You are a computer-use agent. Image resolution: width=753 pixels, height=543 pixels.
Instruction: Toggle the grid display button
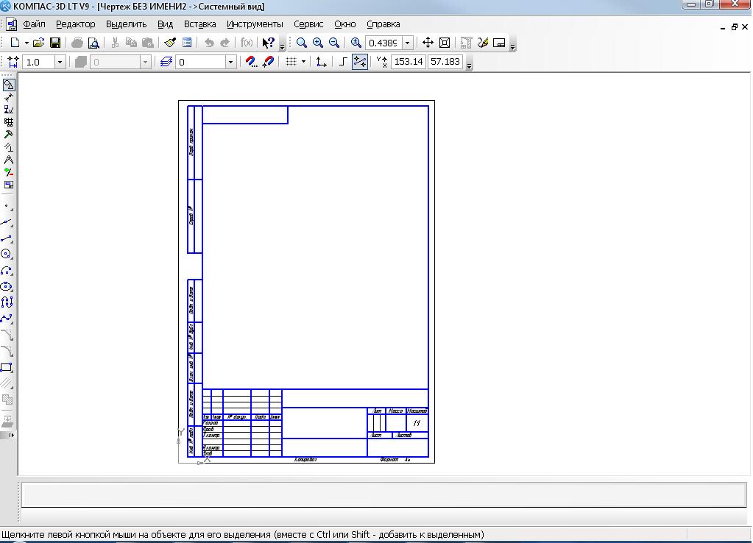tap(291, 62)
